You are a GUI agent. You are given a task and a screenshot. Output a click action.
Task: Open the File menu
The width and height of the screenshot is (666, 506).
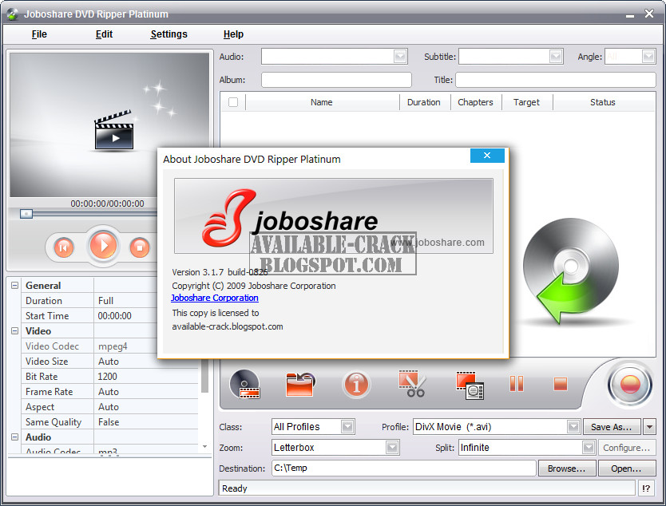tap(39, 34)
